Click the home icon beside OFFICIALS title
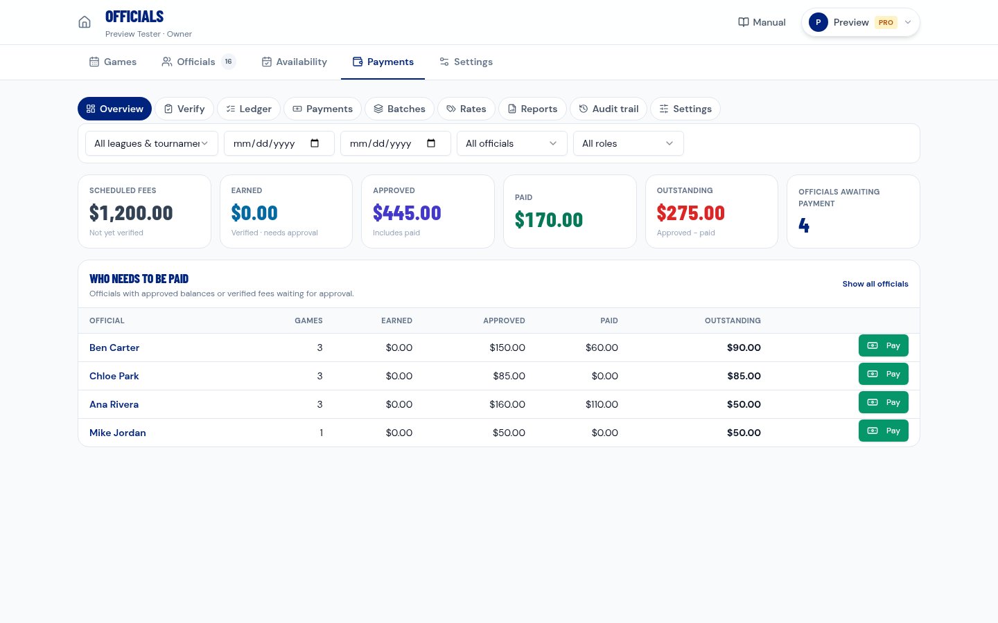Image resolution: width=998 pixels, height=623 pixels. click(85, 22)
